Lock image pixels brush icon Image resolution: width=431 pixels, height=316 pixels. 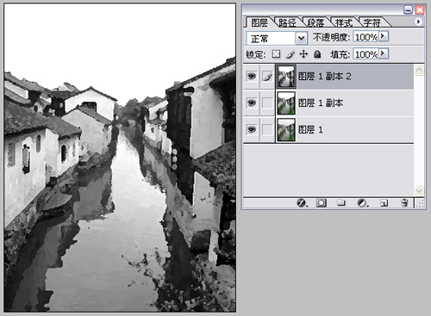tap(290, 54)
